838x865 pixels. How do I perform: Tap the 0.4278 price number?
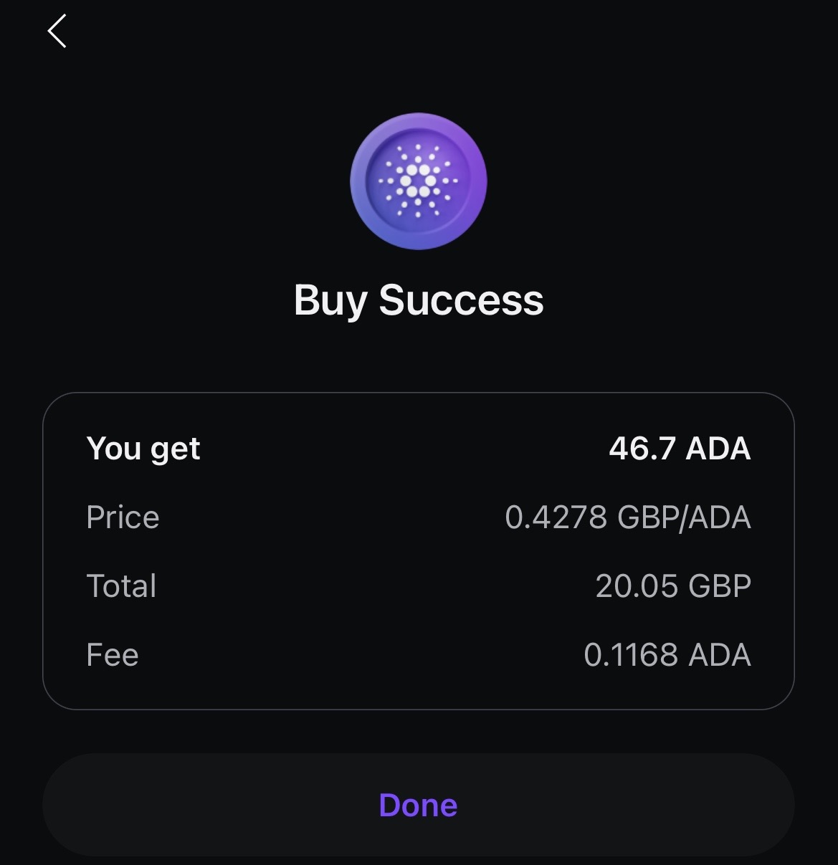pyautogui.click(x=556, y=517)
